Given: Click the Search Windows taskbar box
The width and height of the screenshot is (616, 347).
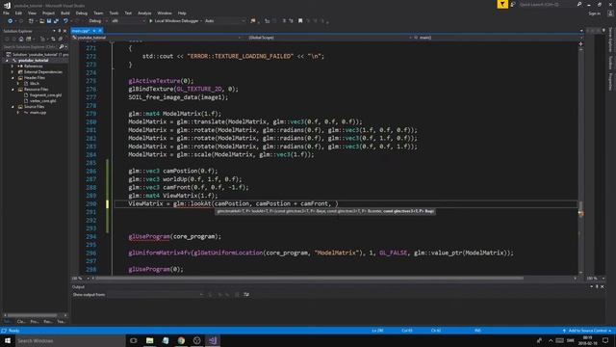Looking at the screenshot, I should (x=70, y=340).
